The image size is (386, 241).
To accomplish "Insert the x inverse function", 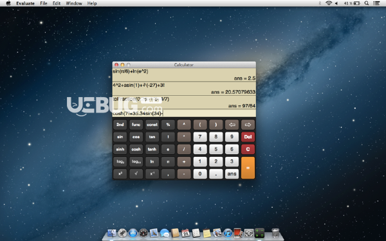I will pos(152,174).
